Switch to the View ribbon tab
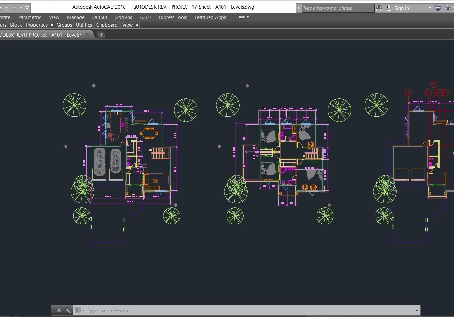454x317 pixels. pyautogui.click(x=54, y=17)
